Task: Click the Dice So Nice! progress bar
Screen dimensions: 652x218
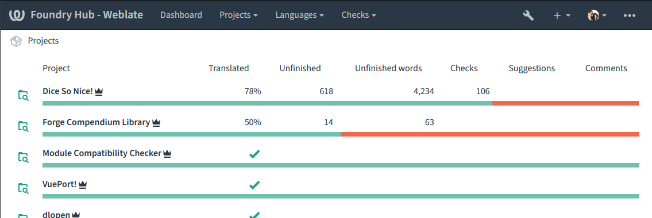Action: click(x=341, y=103)
